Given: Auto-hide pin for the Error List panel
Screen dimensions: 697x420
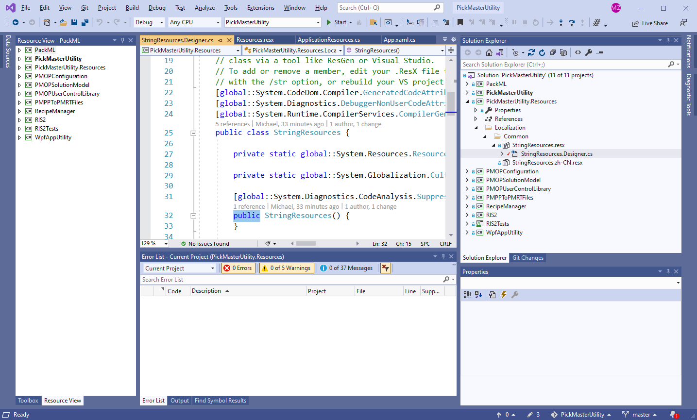Looking at the screenshot, I should (x=443, y=256).
